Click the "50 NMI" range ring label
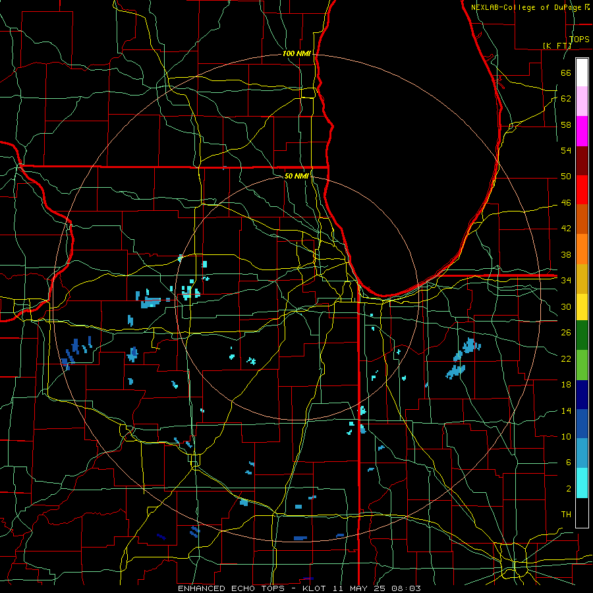Screen dimensions: 593x593 (296, 176)
